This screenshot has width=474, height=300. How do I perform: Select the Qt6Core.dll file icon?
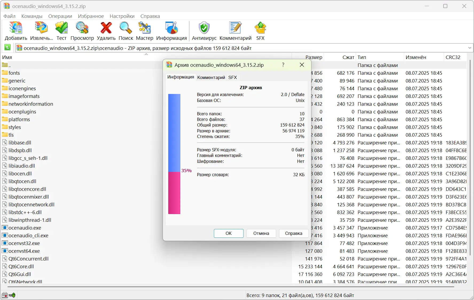(x=5, y=266)
